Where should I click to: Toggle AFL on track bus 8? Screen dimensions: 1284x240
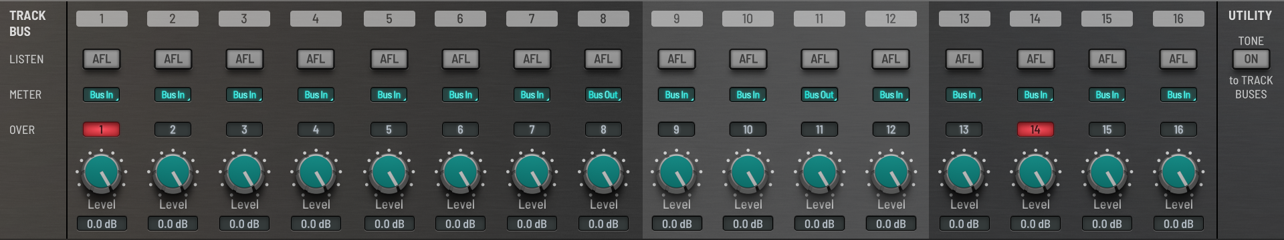[603, 59]
